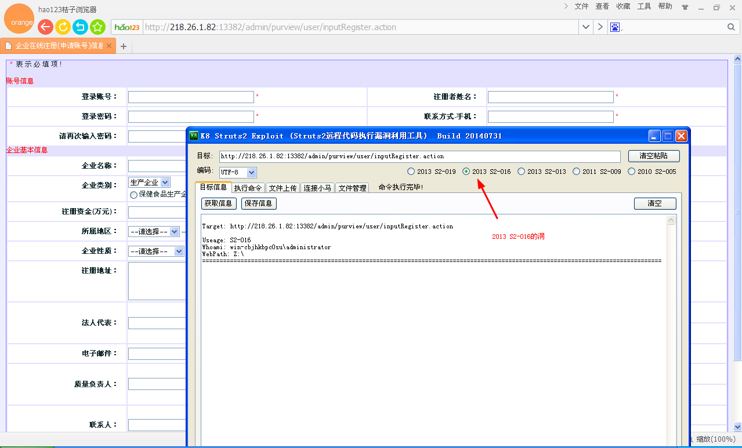742x448 pixels.
Task: Click the 联系方式-手机 input field
Action: point(551,116)
